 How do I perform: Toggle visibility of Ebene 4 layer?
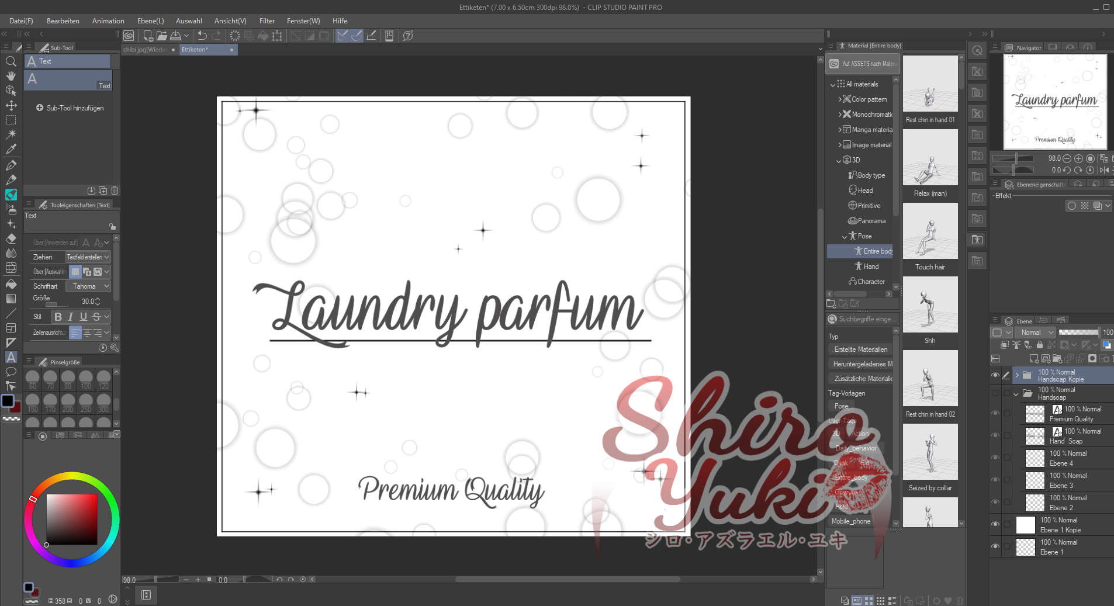(995, 458)
